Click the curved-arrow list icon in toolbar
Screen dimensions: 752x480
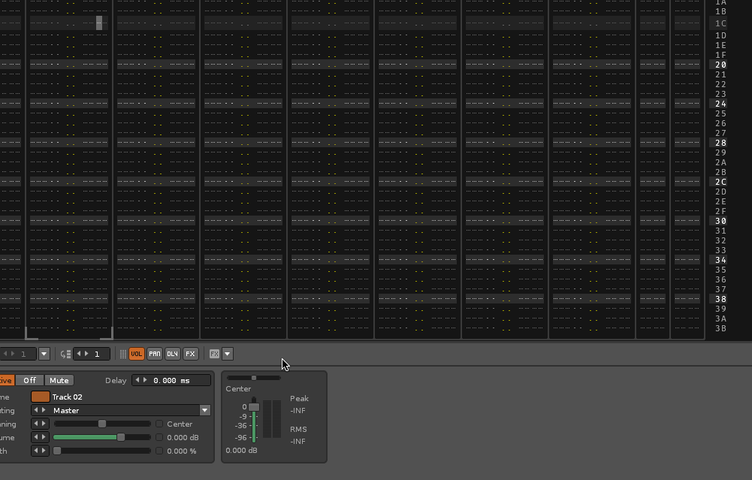coord(65,355)
